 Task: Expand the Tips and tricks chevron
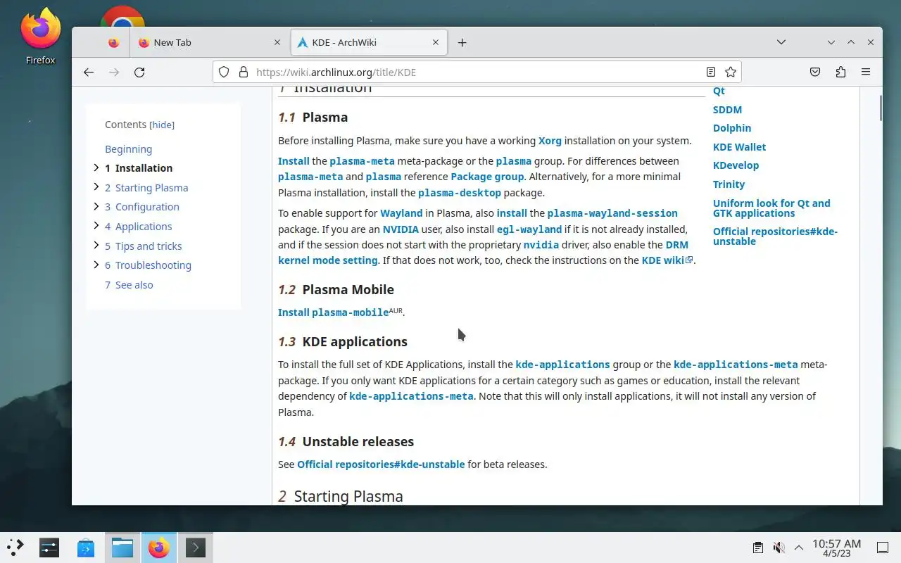pyautogui.click(x=96, y=246)
